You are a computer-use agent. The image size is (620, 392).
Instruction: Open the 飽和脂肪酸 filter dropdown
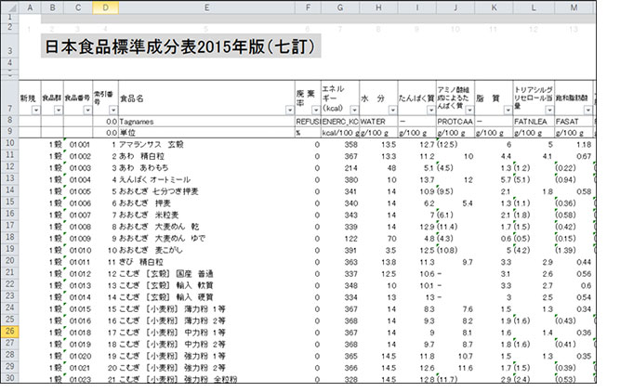click(x=588, y=111)
